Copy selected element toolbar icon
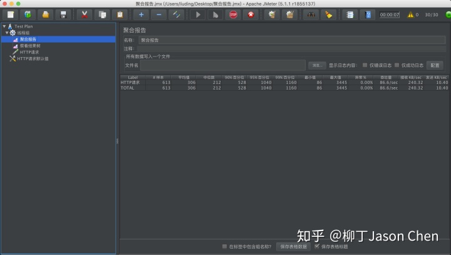The width and height of the screenshot is (451, 255). click(102, 14)
